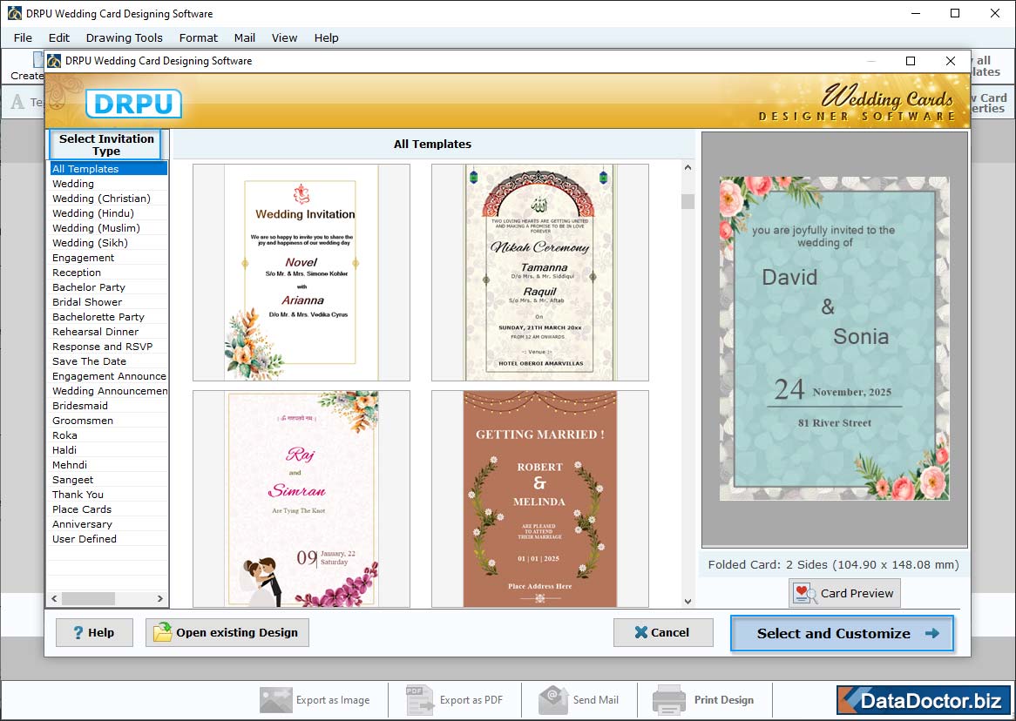Click Open existing Design button
The height and width of the screenshot is (721, 1016).
(227, 632)
